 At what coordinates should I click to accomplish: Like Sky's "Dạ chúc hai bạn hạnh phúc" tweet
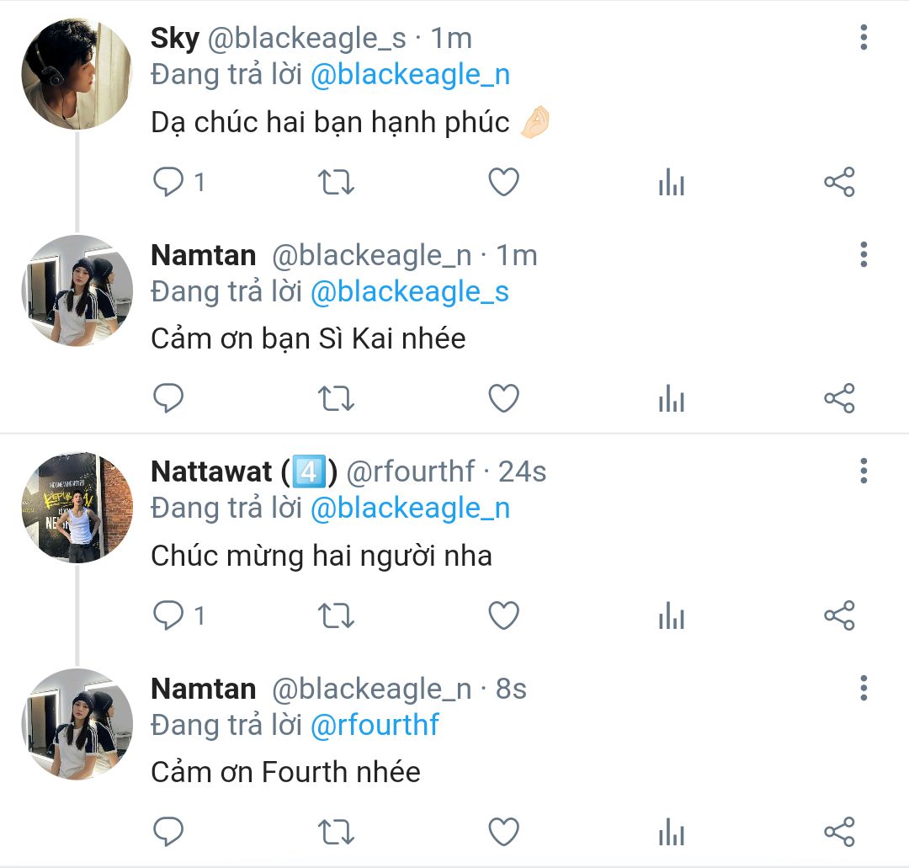coord(503,182)
